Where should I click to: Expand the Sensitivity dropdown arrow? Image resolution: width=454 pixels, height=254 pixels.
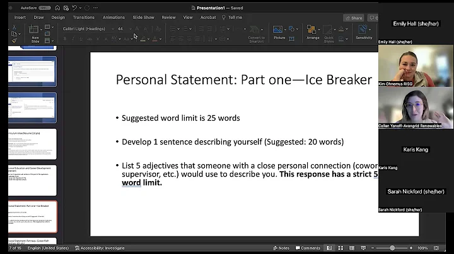pyautogui.click(x=370, y=30)
